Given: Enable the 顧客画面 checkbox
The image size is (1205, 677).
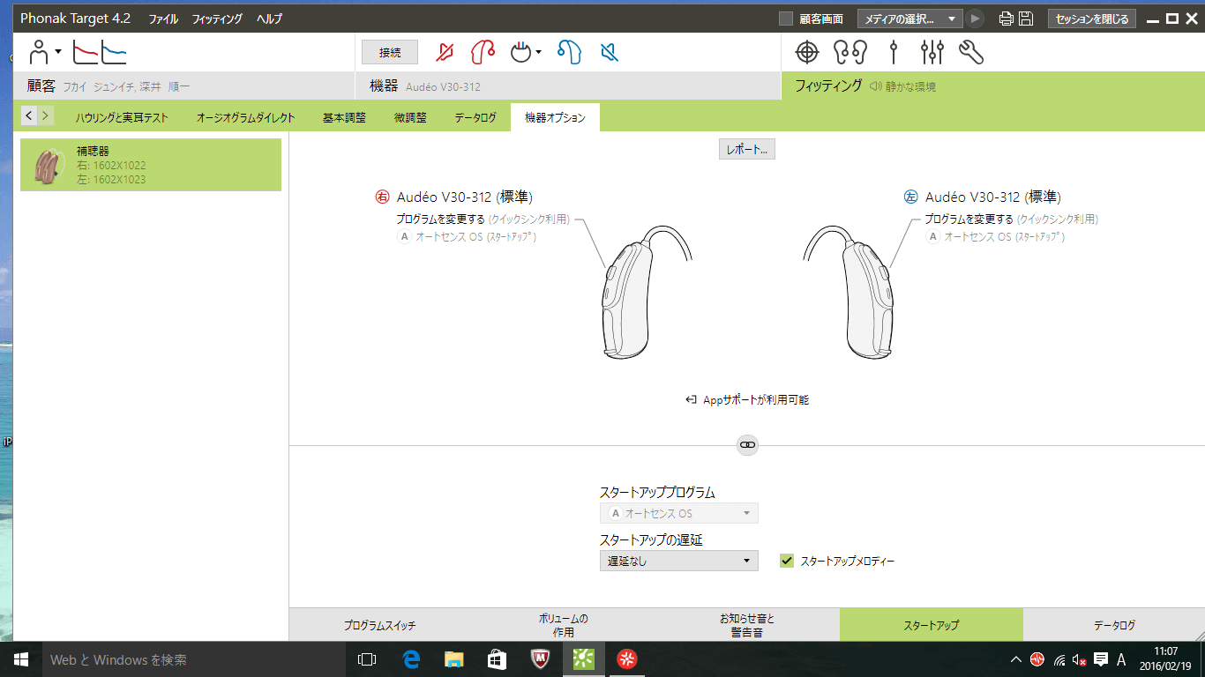Looking at the screenshot, I should click(x=786, y=19).
